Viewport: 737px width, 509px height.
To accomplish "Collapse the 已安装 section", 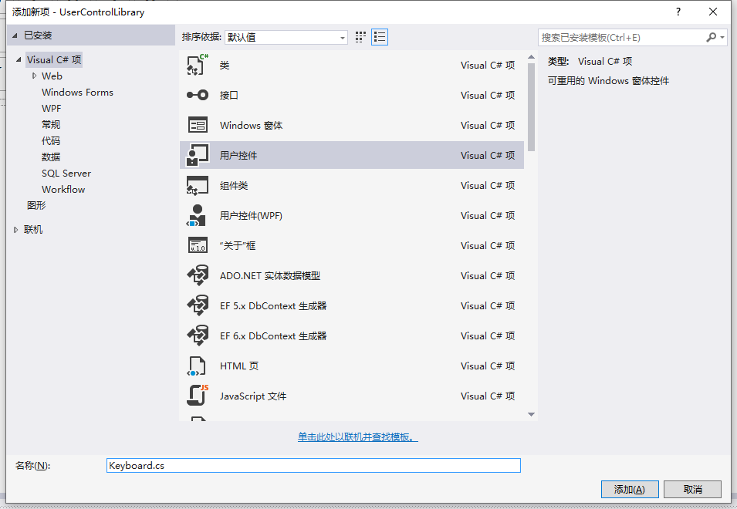I will point(15,35).
